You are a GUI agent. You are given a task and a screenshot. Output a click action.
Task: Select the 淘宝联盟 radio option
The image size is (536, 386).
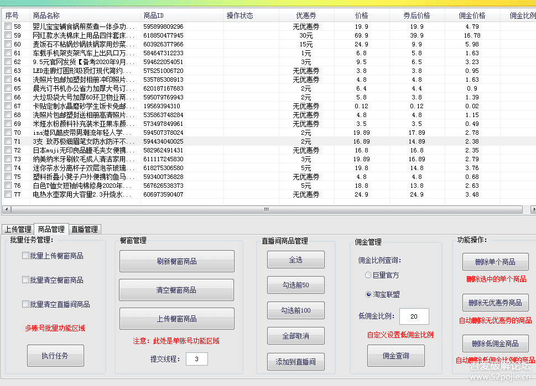(x=368, y=294)
